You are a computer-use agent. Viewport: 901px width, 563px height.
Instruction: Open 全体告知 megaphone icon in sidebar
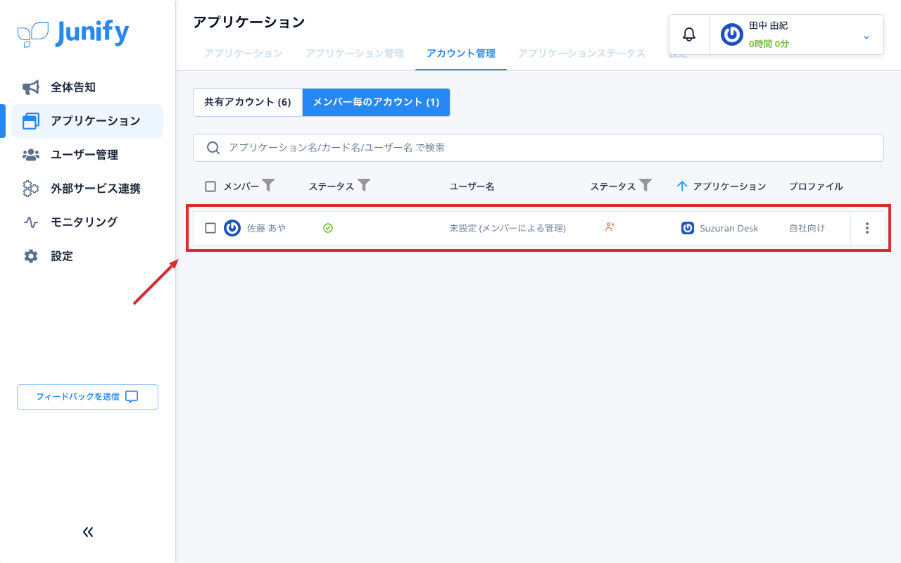pyautogui.click(x=31, y=87)
